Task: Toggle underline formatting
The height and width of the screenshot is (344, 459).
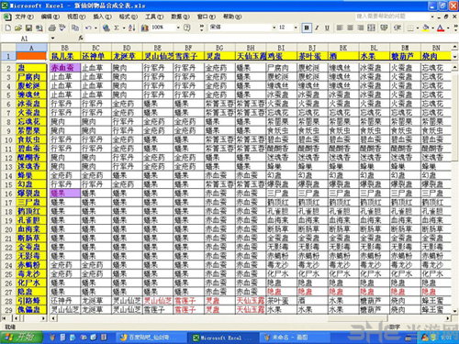Action: pos(327,28)
